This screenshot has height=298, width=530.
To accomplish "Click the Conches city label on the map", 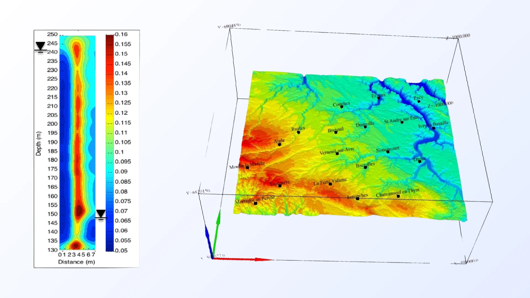I will pyautogui.click(x=341, y=104).
